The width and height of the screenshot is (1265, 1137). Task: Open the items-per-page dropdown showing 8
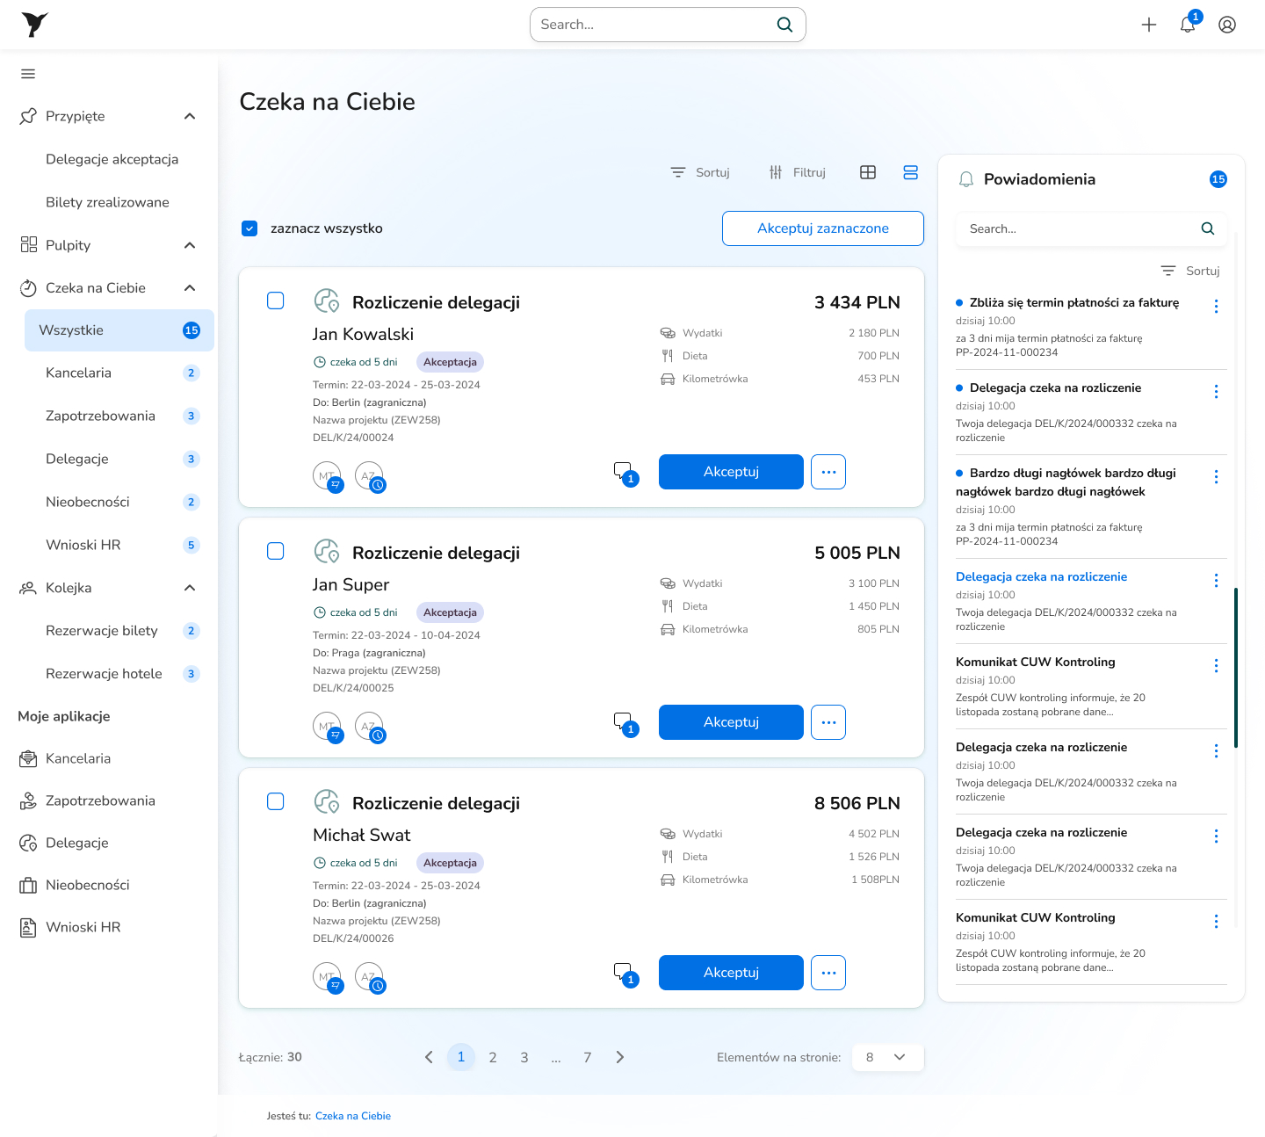[887, 1057]
